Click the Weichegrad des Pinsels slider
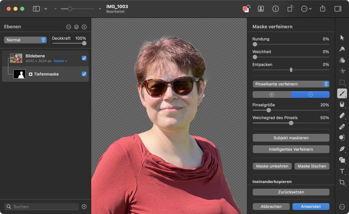Screen dimensions: 349x214 pos(291,123)
